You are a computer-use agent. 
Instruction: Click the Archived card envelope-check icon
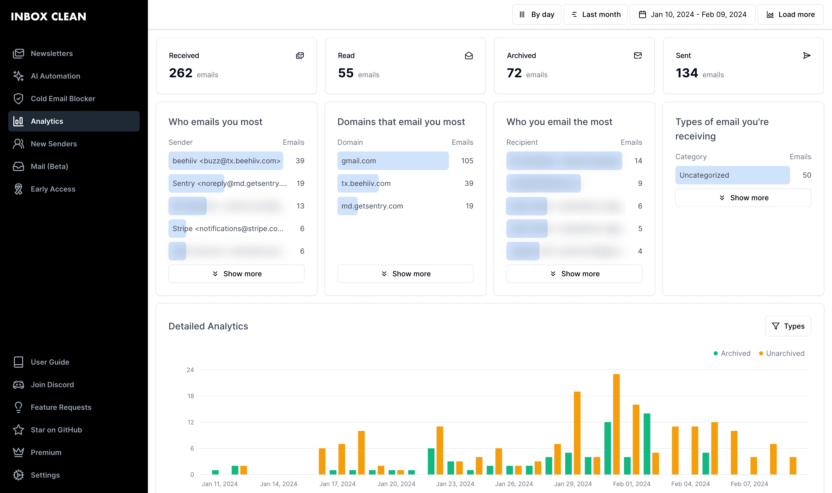[638, 55]
